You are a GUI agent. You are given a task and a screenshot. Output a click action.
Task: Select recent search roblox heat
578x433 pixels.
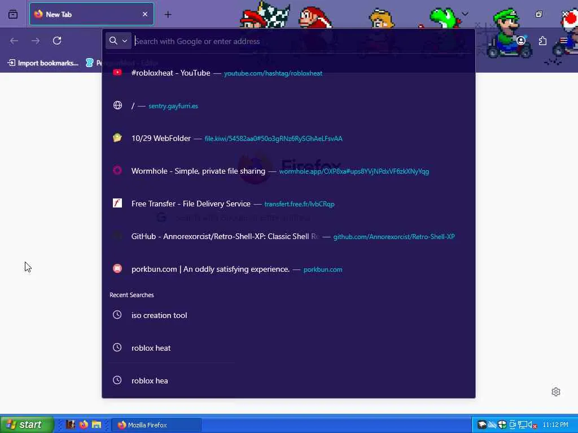click(x=288, y=348)
